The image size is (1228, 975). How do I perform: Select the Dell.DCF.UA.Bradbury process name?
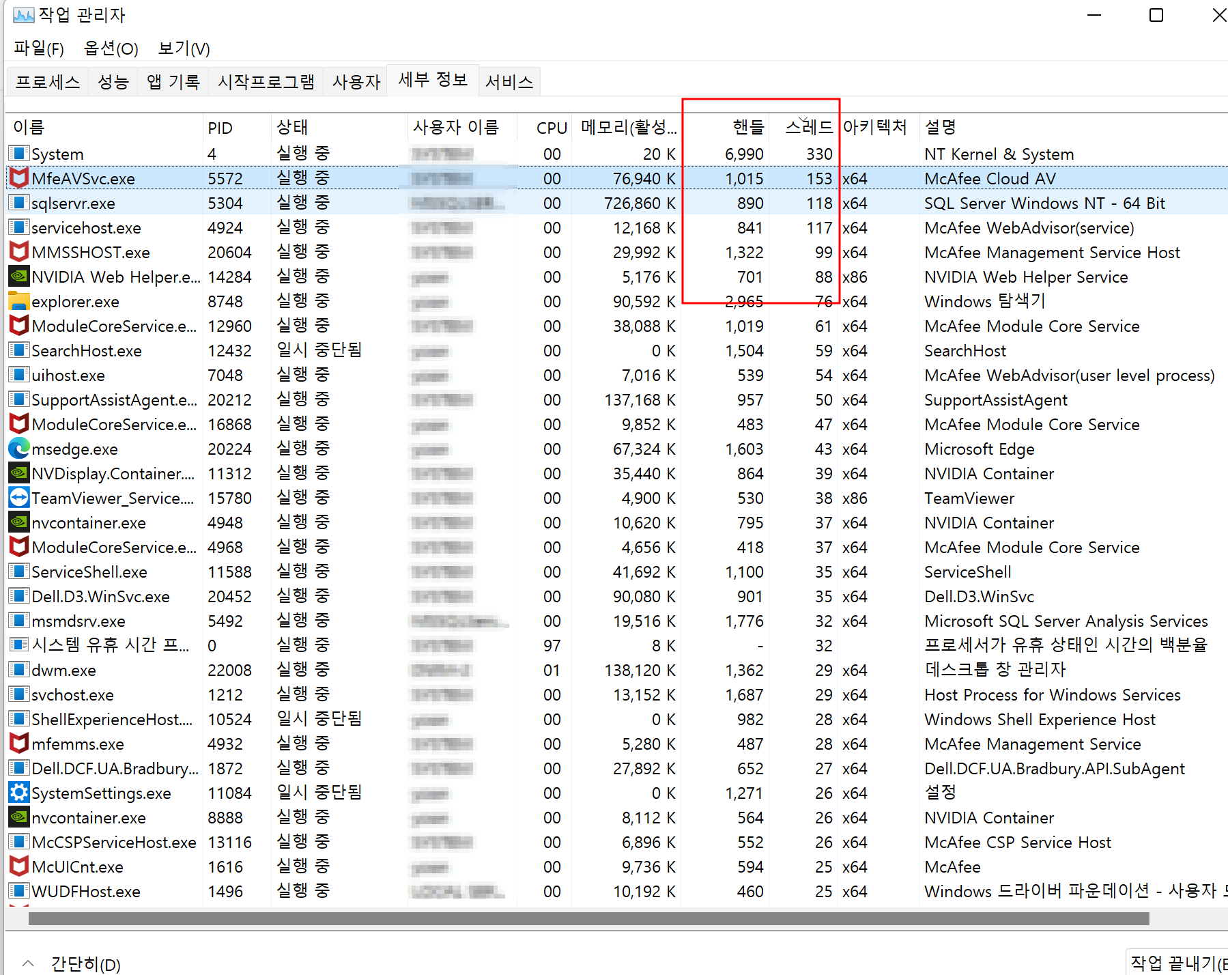[115, 769]
